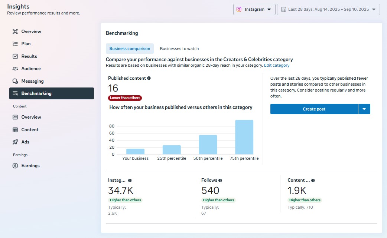Click the Edit category link
Image resolution: width=387 pixels, height=238 pixels.
tap(277, 65)
